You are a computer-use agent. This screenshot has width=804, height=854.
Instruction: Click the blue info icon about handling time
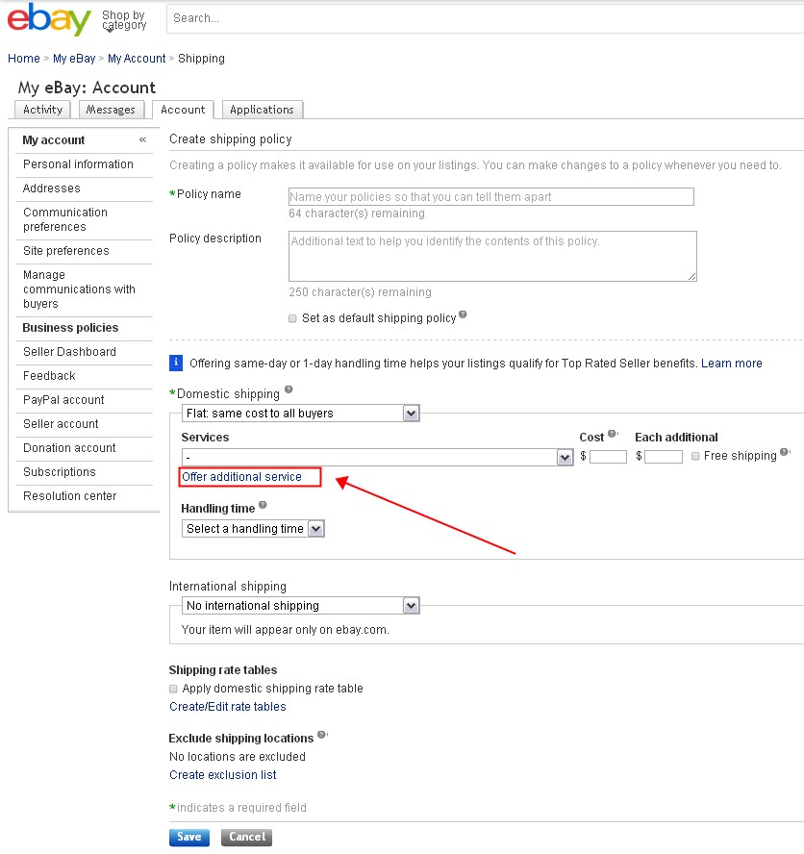coord(175,363)
